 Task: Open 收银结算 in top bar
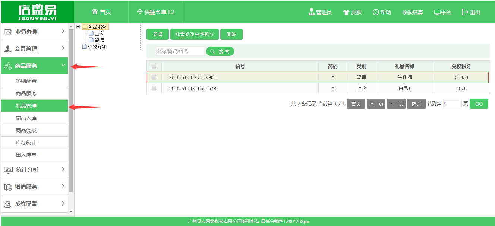[413, 12]
